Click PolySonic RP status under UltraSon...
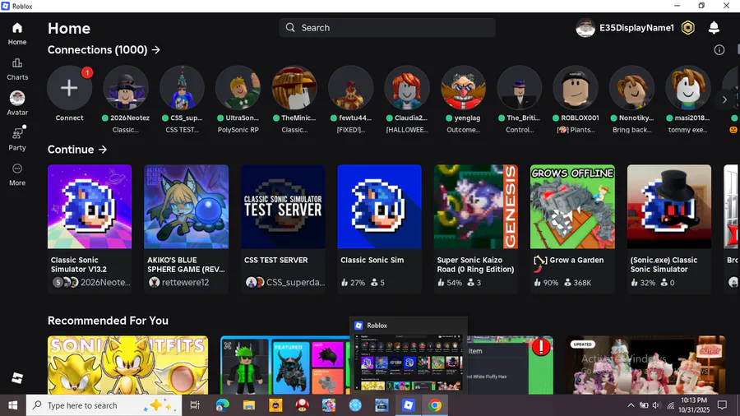The image size is (740, 416). [238, 130]
